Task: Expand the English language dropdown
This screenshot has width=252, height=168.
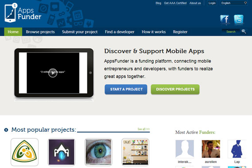Action: (x=234, y=3)
